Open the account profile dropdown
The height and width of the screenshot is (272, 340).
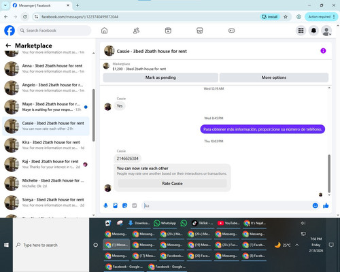(x=326, y=31)
